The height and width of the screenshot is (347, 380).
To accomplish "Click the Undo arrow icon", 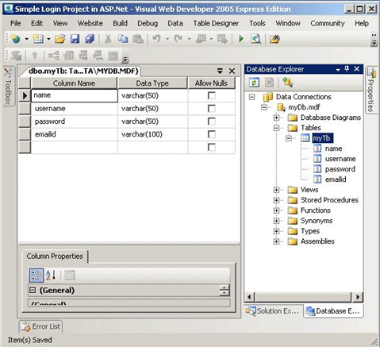I will [x=156, y=39].
